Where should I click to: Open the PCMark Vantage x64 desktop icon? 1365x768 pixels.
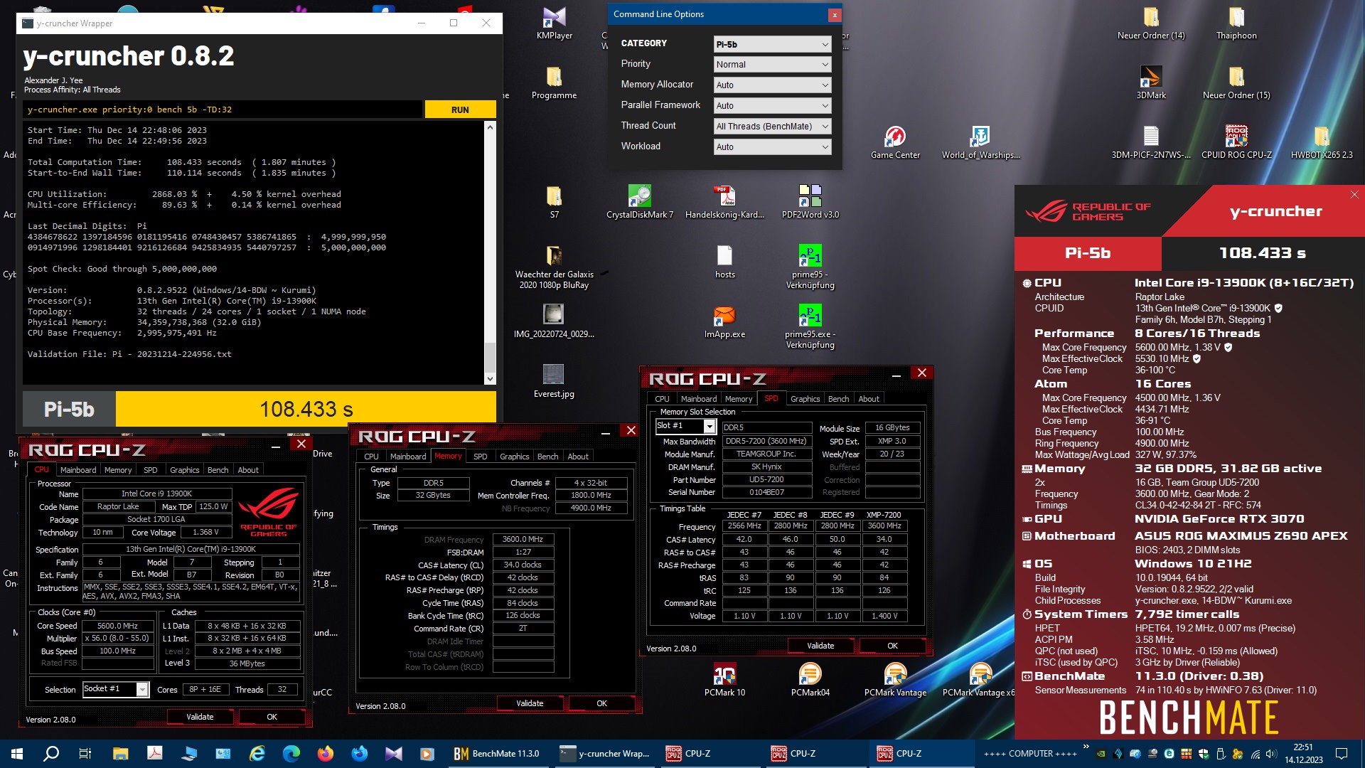980,679
